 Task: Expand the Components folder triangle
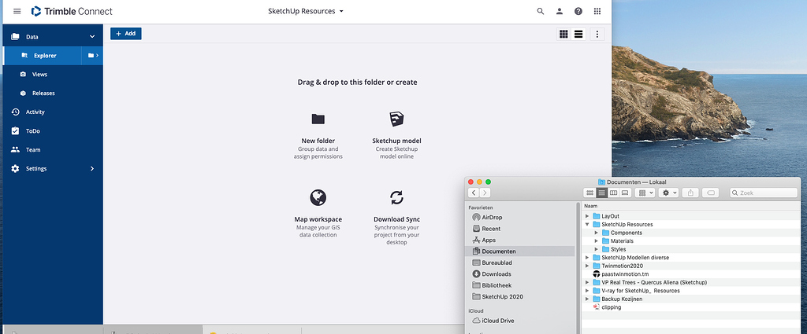pyautogui.click(x=596, y=233)
